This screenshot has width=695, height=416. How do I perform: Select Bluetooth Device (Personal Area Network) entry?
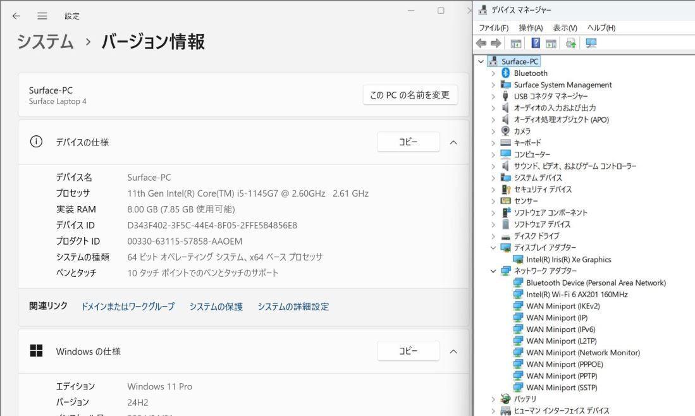pyautogui.click(x=596, y=283)
